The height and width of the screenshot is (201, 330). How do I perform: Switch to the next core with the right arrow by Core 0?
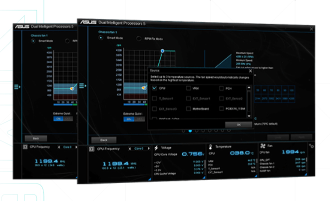[x=149, y=148]
